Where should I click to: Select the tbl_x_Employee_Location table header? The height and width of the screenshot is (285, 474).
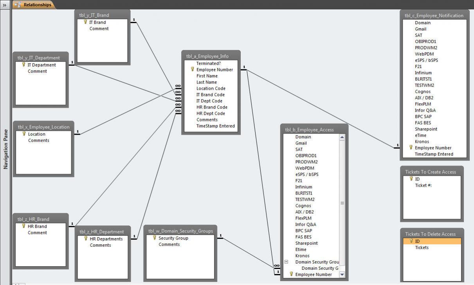pyautogui.click(x=44, y=127)
